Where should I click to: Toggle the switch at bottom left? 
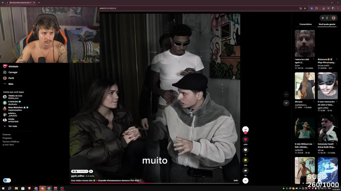click(7, 180)
